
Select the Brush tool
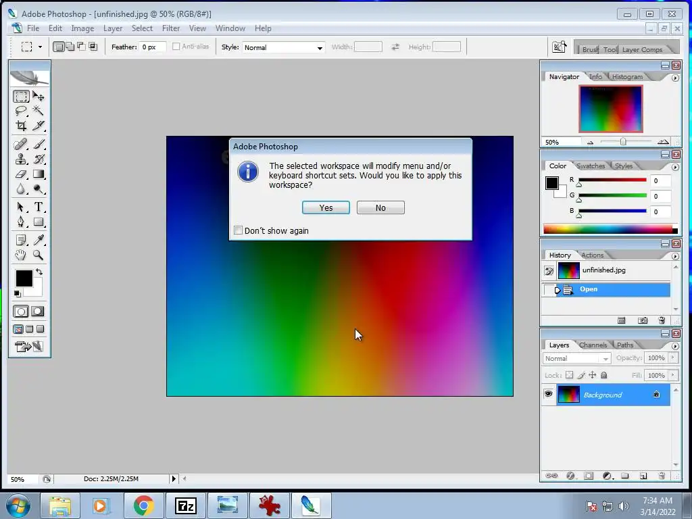click(x=39, y=145)
